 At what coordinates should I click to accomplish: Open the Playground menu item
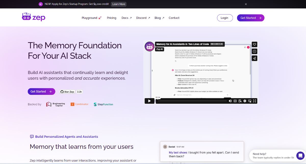91,18
